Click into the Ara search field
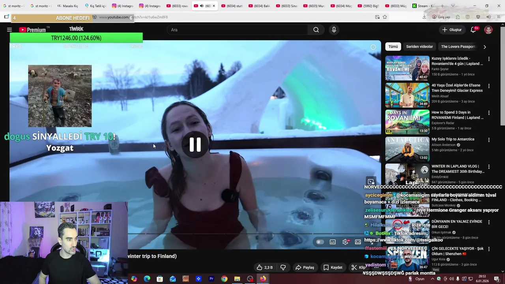This screenshot has height=284, width=505. (238, 30)
